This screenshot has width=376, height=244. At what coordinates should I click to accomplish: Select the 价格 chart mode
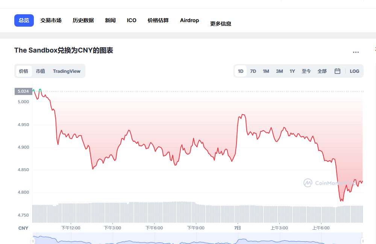(x=24, y=71)
